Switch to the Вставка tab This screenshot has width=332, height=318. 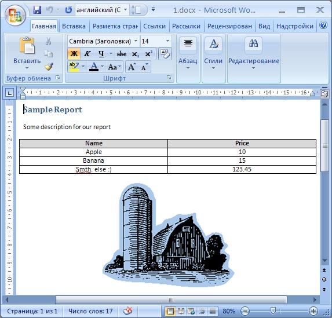click(x=74, y=26)
